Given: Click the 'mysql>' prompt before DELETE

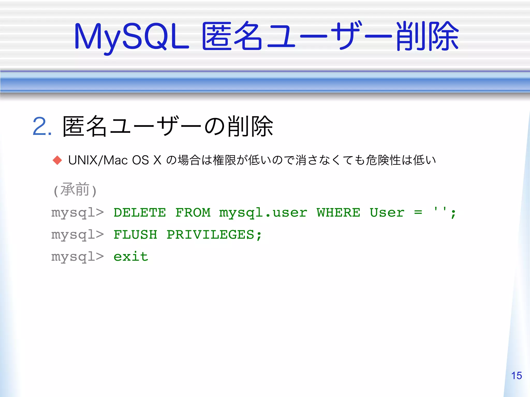Looking at the screenshot, I should tap(78, 213).
